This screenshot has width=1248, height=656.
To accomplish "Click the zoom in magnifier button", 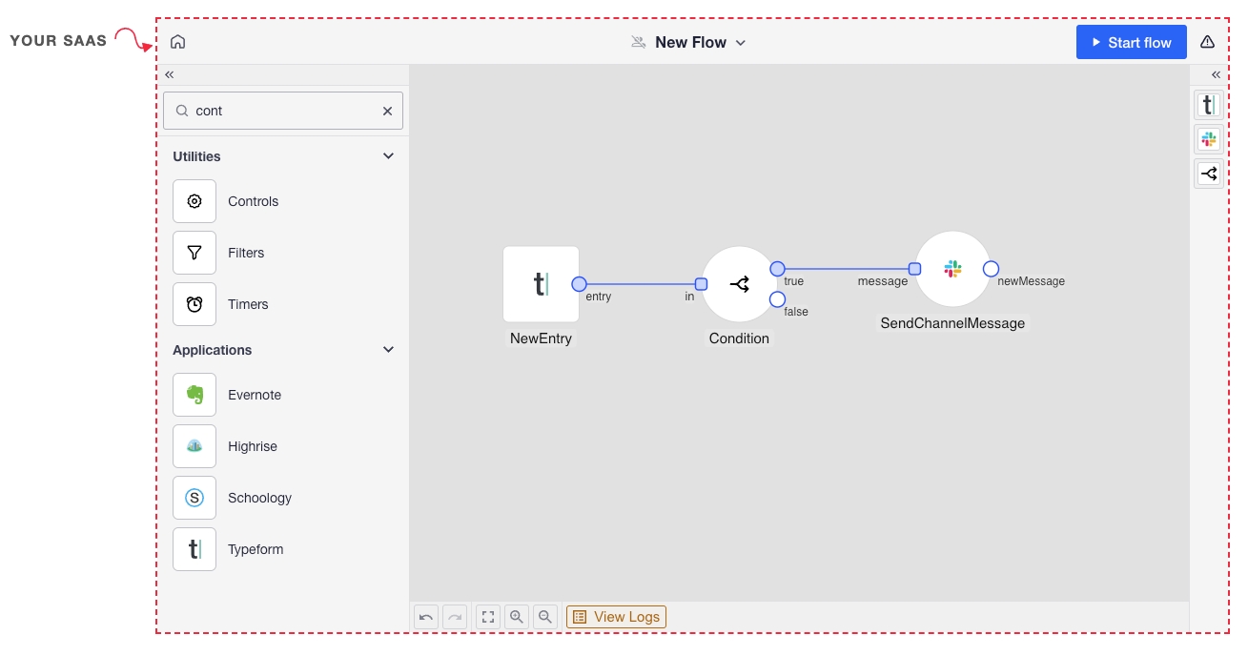I will 517,617.
